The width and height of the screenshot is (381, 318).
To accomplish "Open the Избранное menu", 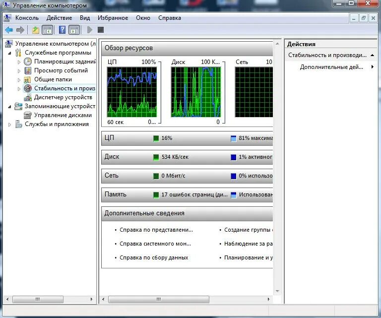I will [113, 18].
